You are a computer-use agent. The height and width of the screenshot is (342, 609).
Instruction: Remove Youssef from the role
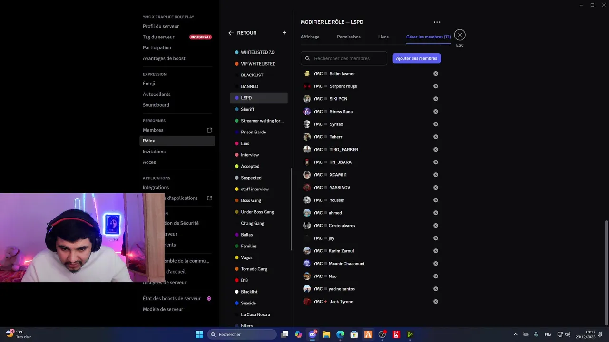pos(435,200)
